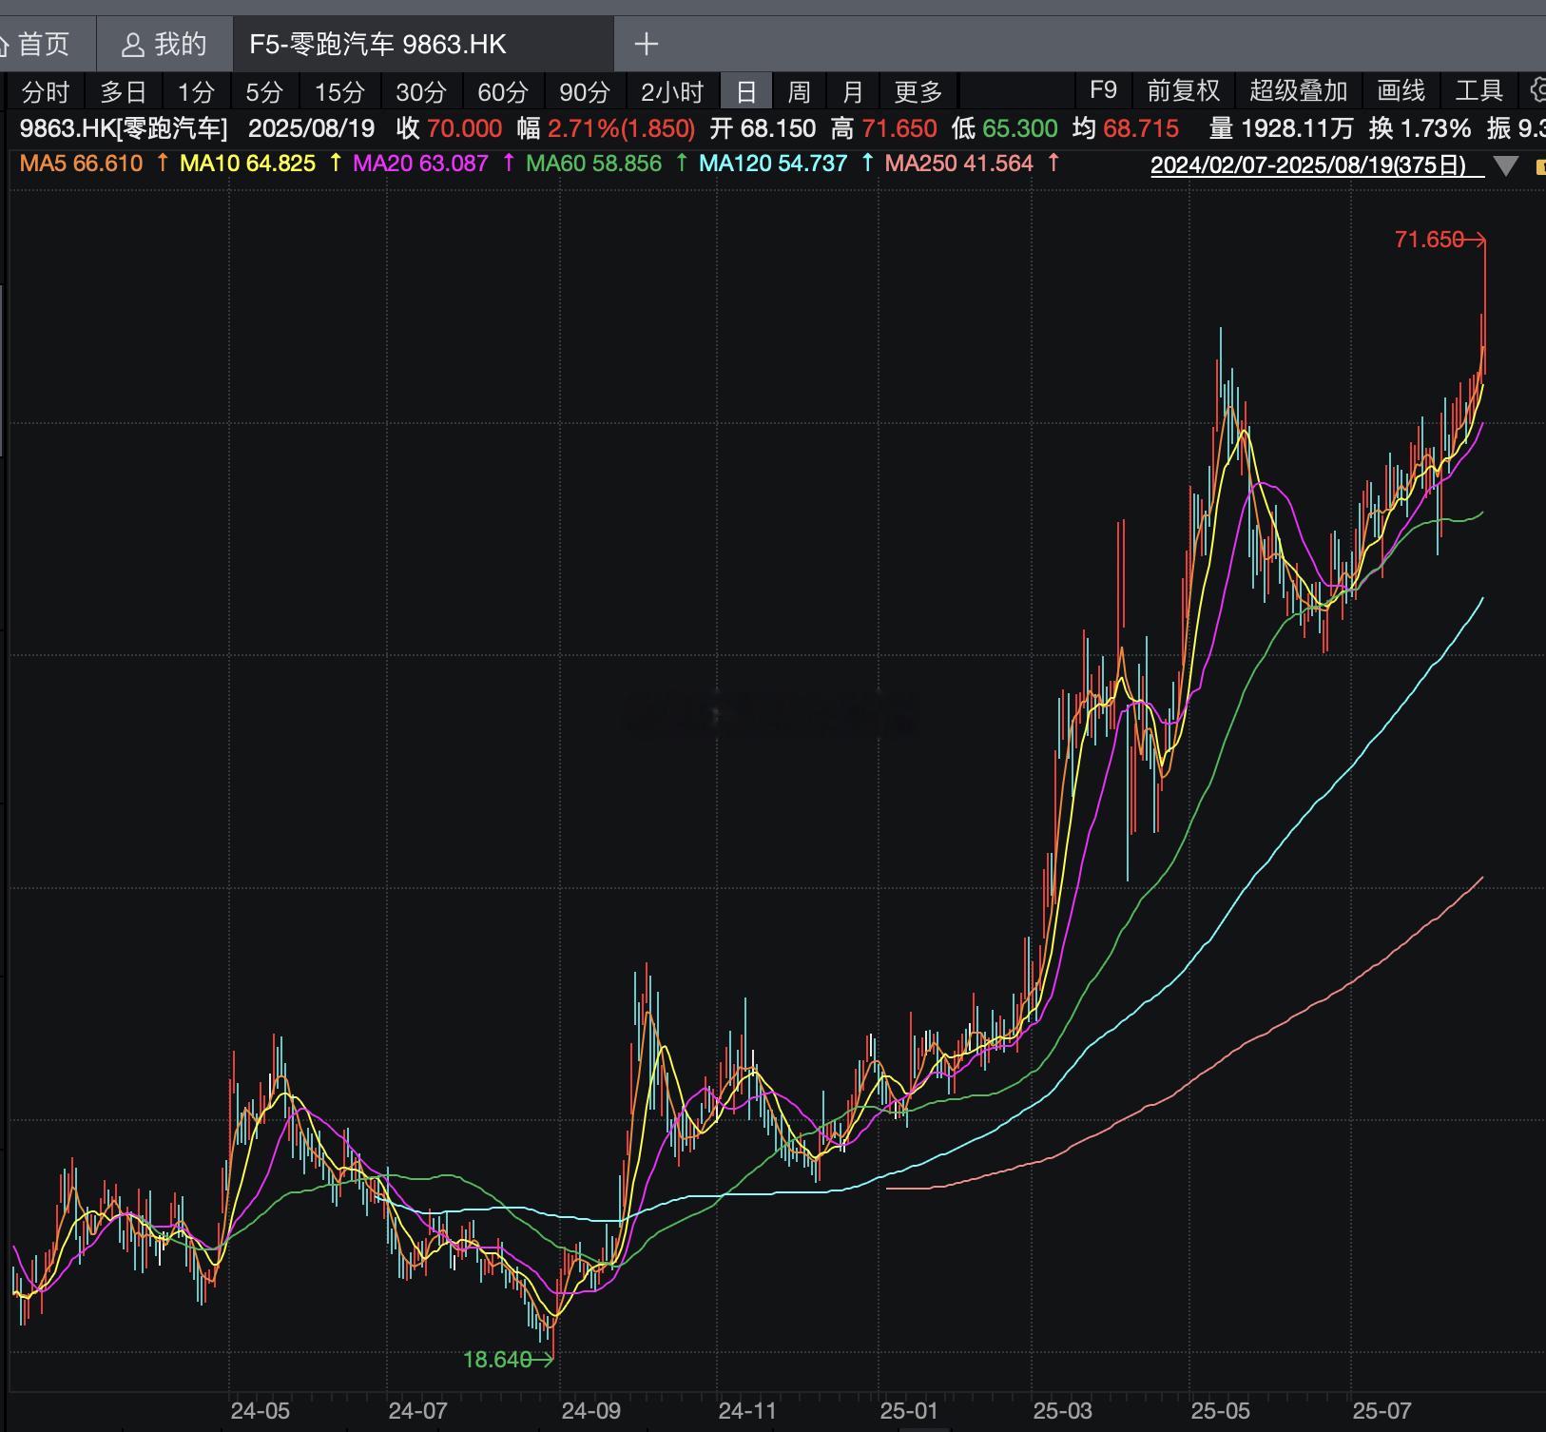Viewport: 1546px width, 1432px height.
Task: Click the MA20 63.087 indicator label
Action: pyautogui.click(x=420, y=164)
